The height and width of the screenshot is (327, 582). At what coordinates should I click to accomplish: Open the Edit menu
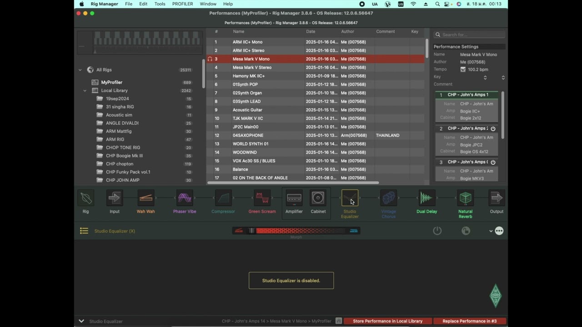point(143,4)
